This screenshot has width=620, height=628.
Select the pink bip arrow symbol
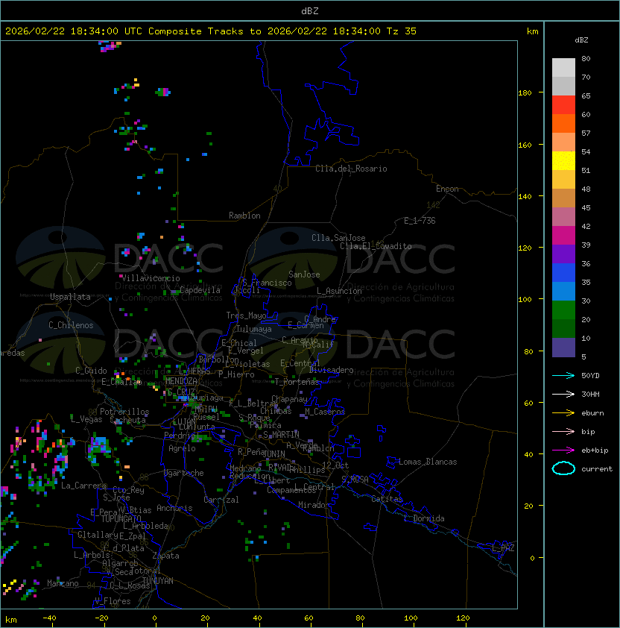563,431
